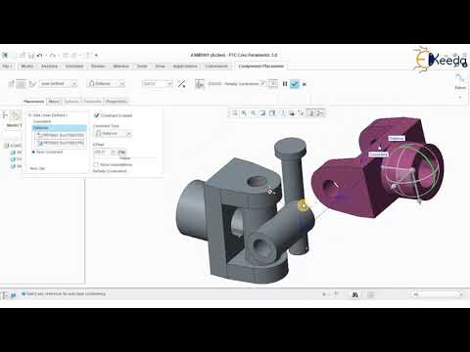Viewport: 470px width, 352px height.
Task: Flip constraint orientation icon beside offset field
Action: [x=181, y=84]
